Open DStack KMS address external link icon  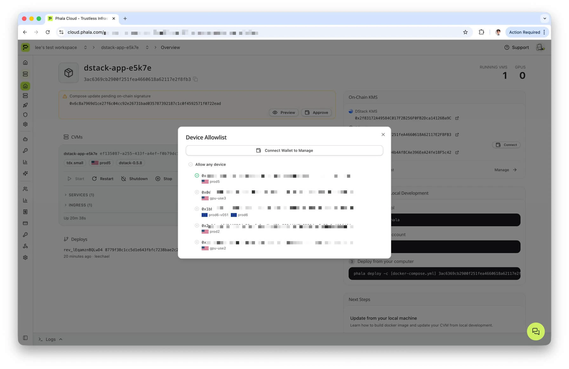[457, 118]
